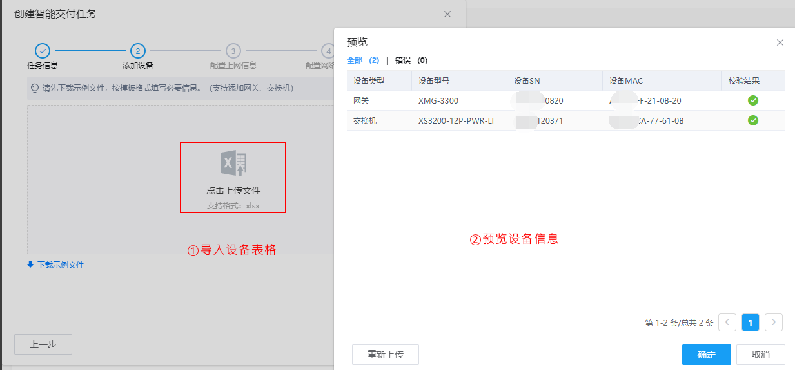
Task: Click the completed 任务信息 step circle
Action: pyautogui.click(x=42, y=51)
